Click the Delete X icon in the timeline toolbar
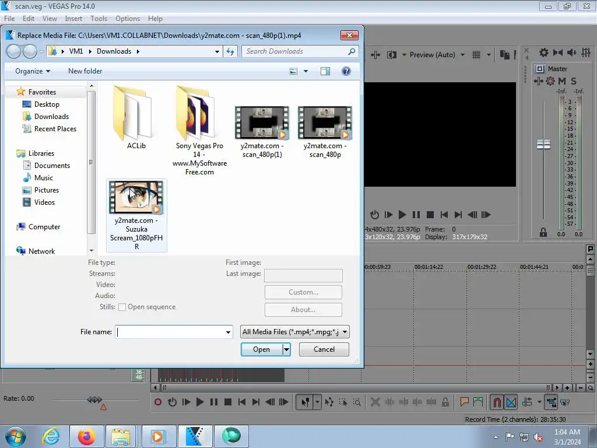Image resolution: width=597 pixels, height=448 pixels. click(375, 402)
